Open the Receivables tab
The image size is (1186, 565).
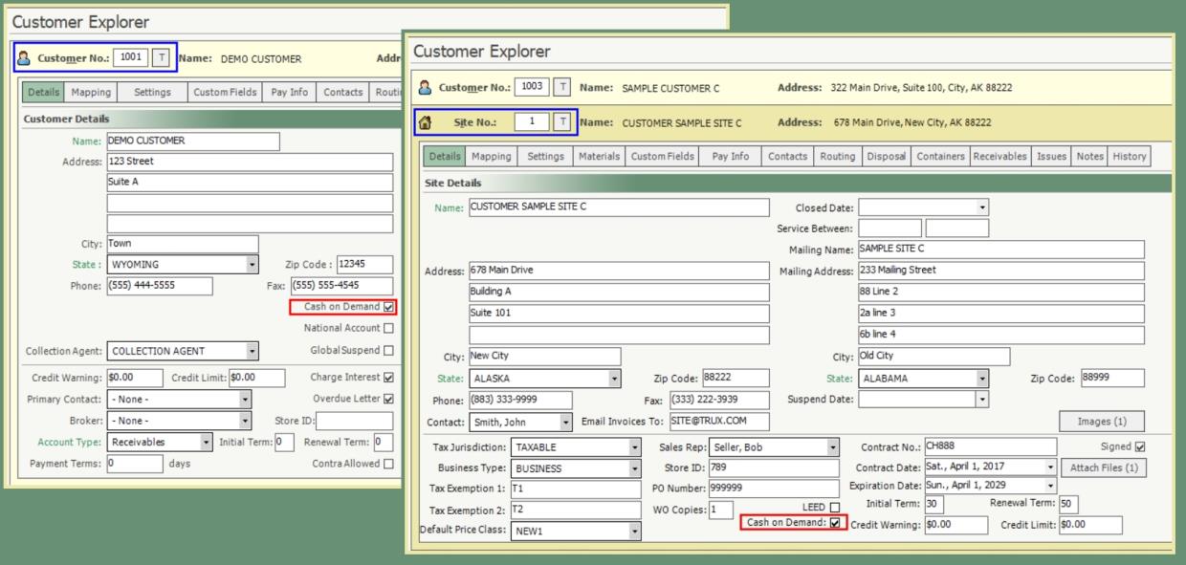coord(999,156)
